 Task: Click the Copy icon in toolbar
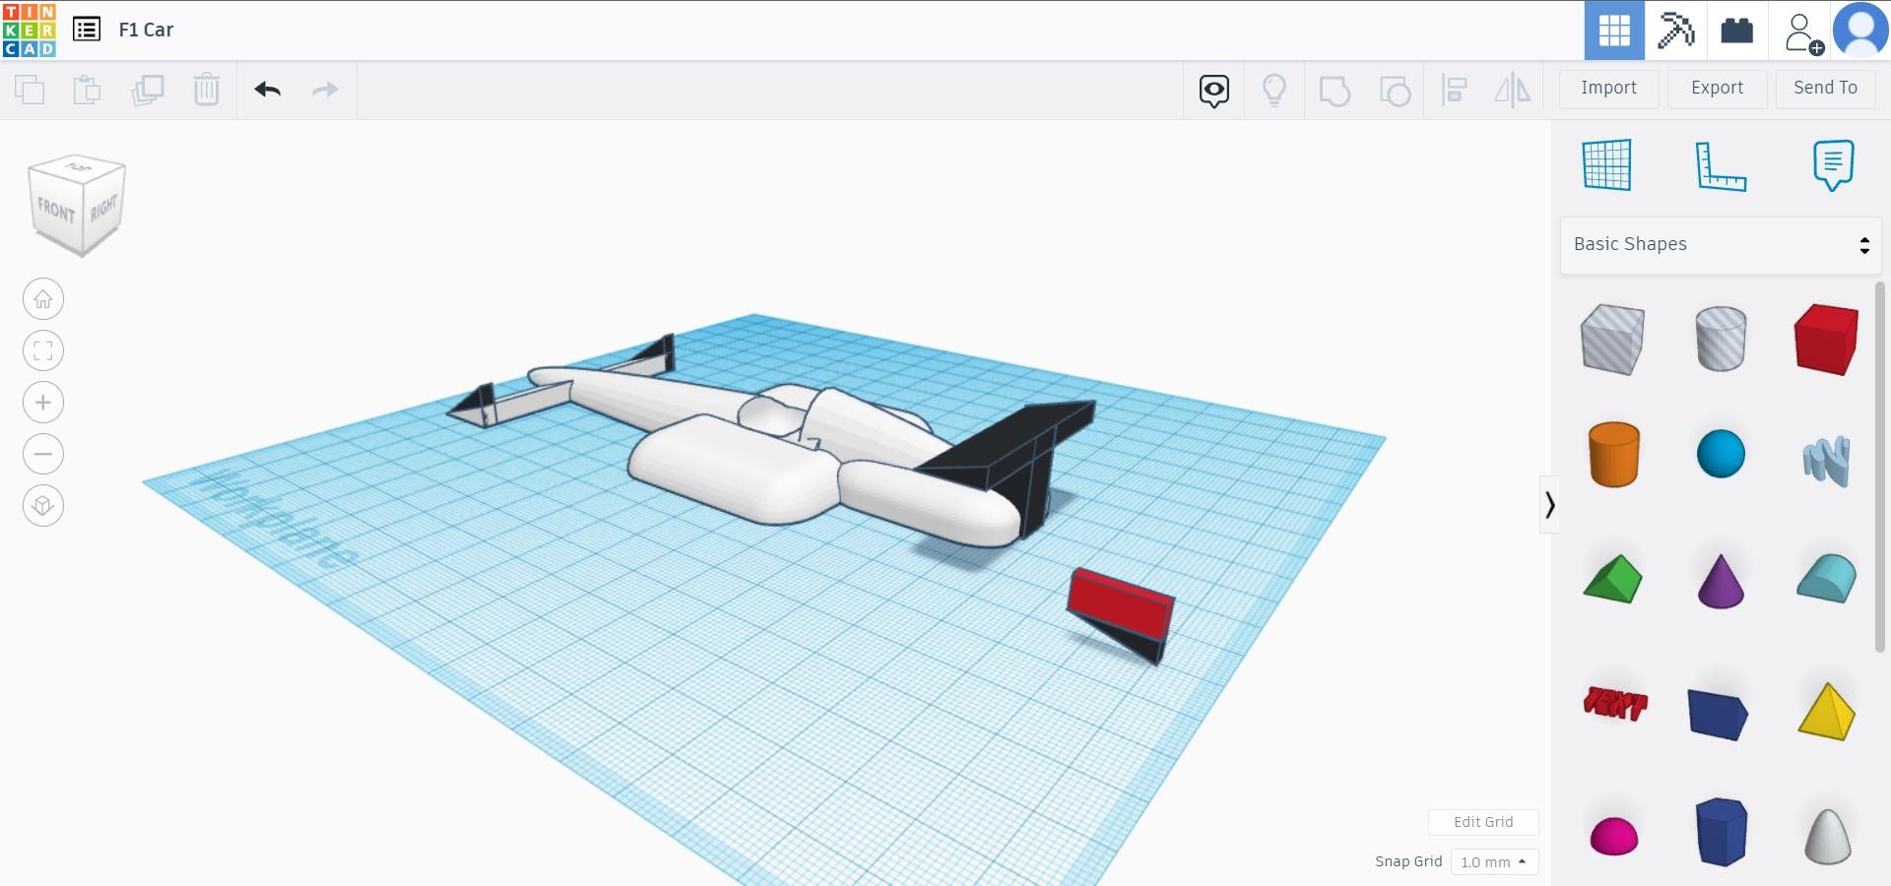click(30, 90)
